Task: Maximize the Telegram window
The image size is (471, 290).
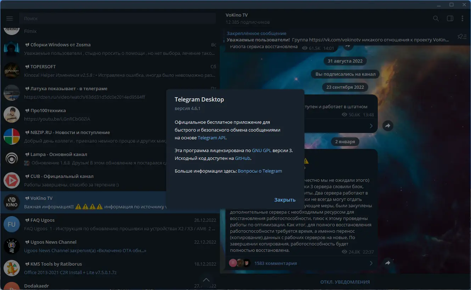Action: (x=452, y=5)
